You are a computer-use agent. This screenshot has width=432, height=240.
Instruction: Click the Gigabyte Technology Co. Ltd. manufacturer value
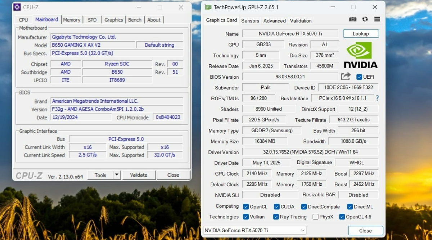click(117, 37)
